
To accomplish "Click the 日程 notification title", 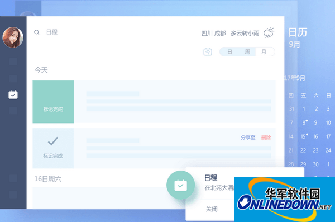I will 211,177.
